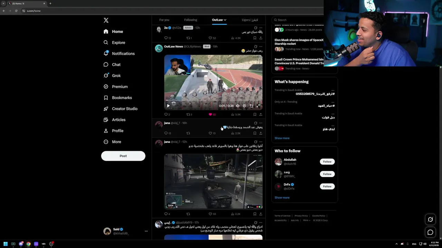Open Home from sidebar
Image resolution: width=442 pixels, height=248 pixels.
[x=113, y=31]
